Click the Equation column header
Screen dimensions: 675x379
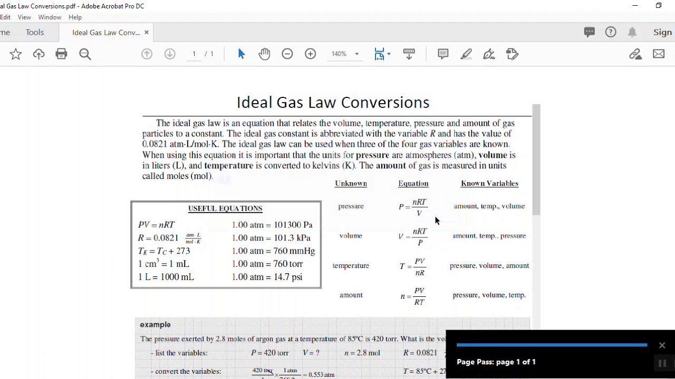click(413, 183)
